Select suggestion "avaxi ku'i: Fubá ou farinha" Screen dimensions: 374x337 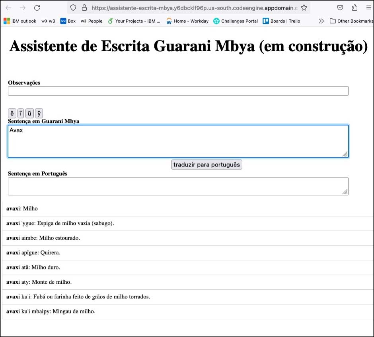[x=188, y=297]
